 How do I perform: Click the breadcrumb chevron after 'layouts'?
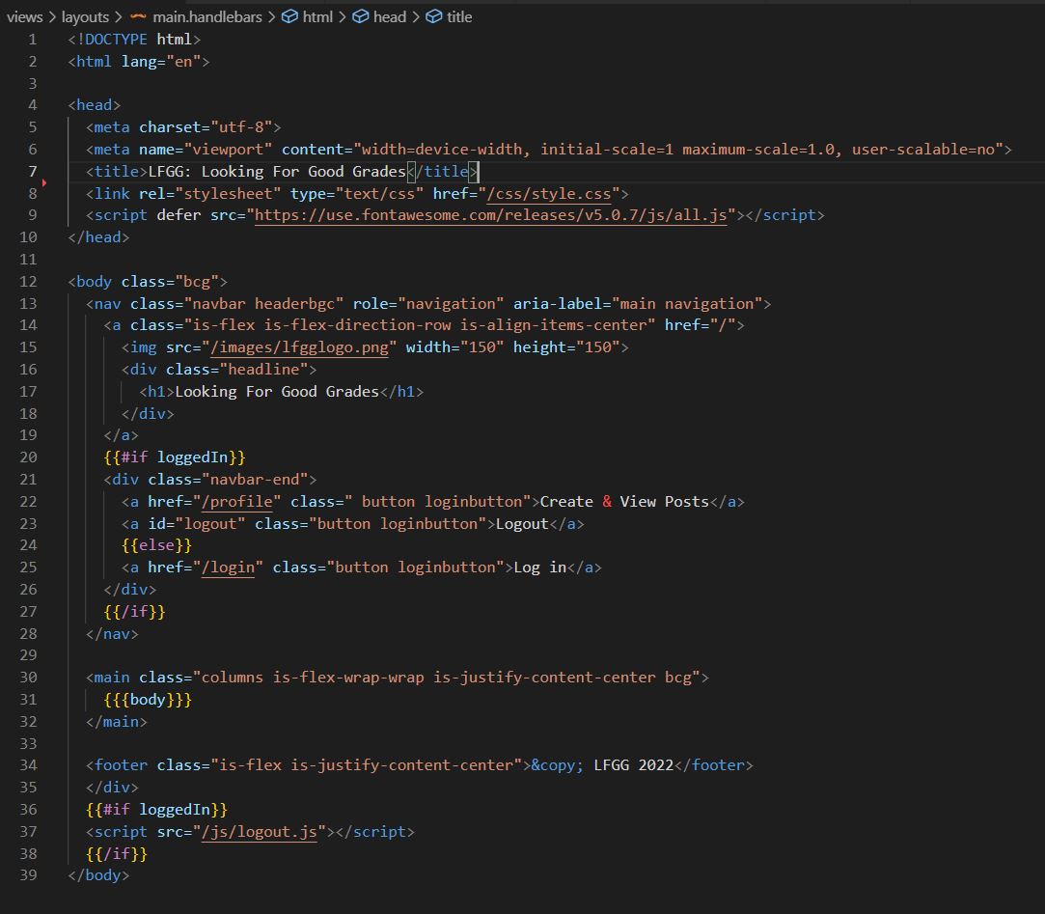point(119,16)
